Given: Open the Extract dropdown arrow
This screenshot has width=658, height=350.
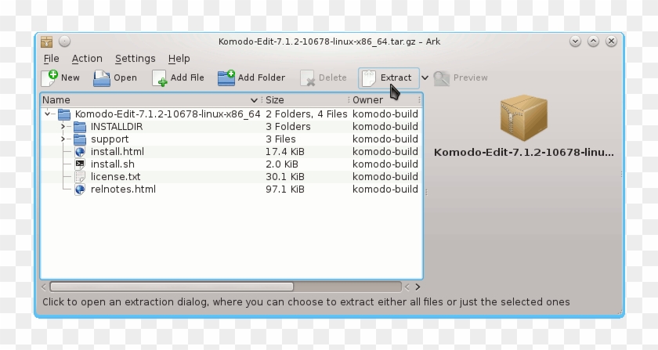Looking at the screenshot, I should pos(425,78).
